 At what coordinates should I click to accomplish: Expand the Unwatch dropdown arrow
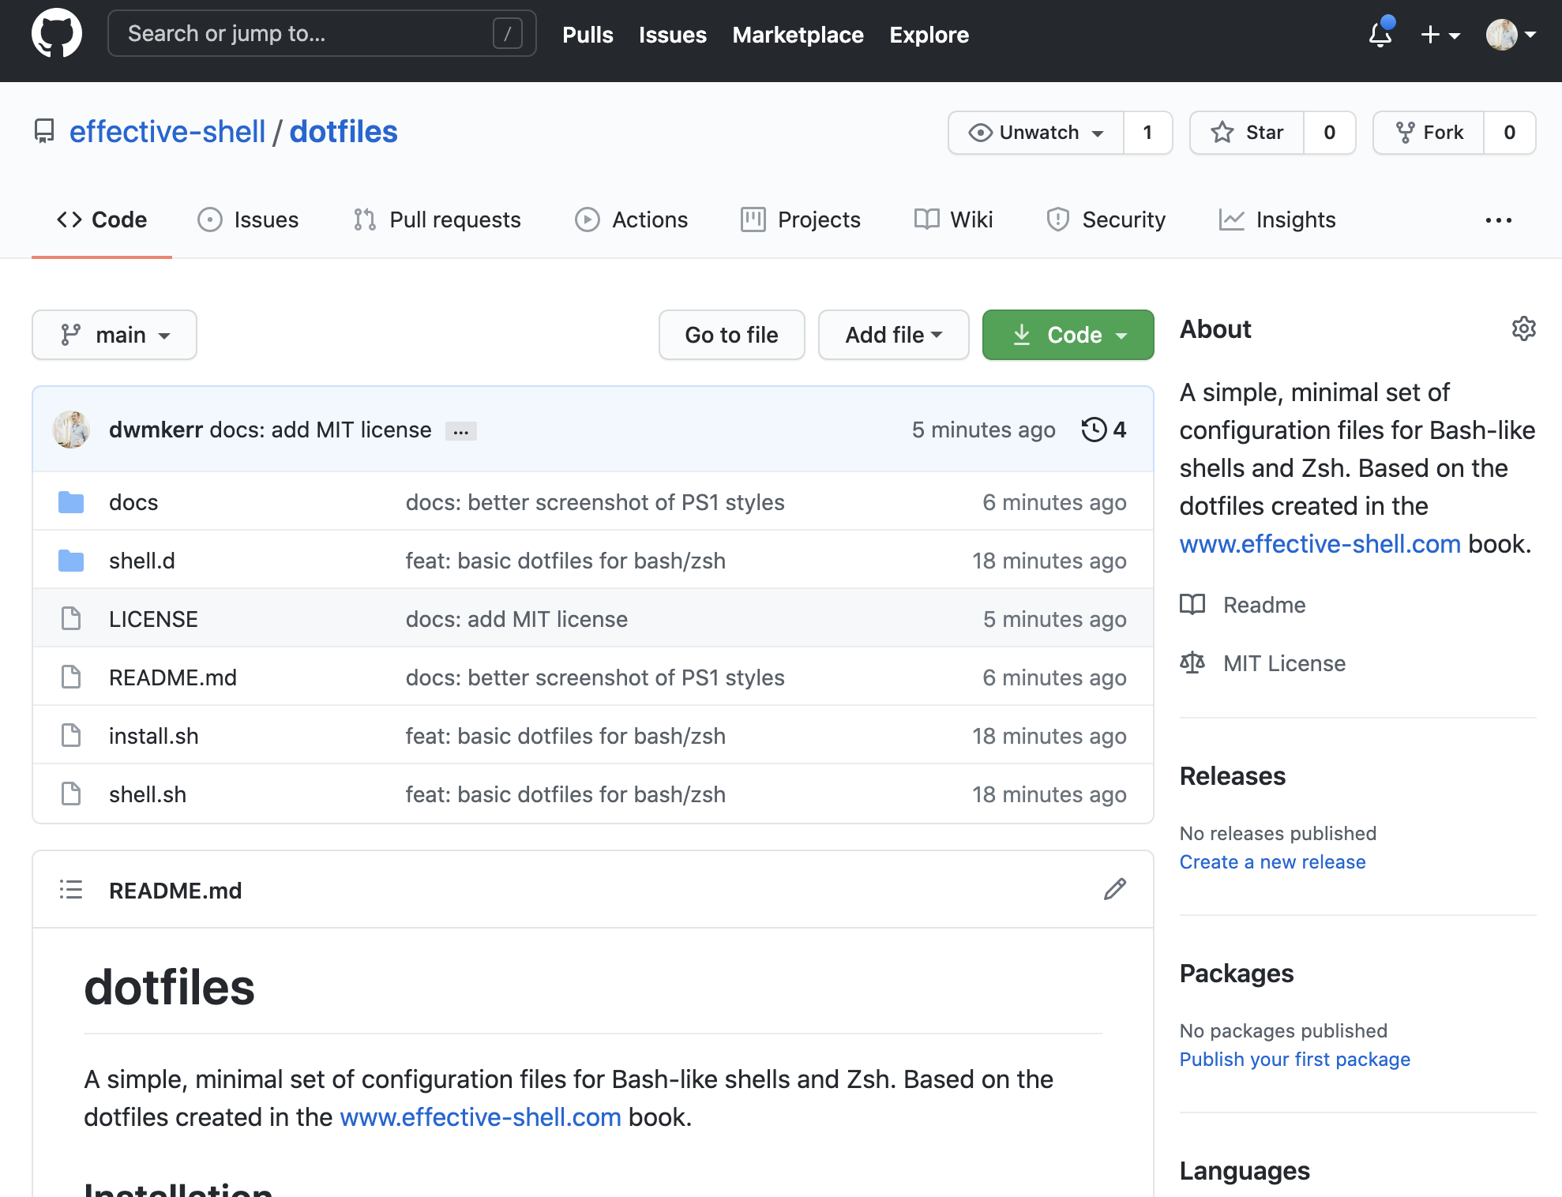pos(1097,131)
